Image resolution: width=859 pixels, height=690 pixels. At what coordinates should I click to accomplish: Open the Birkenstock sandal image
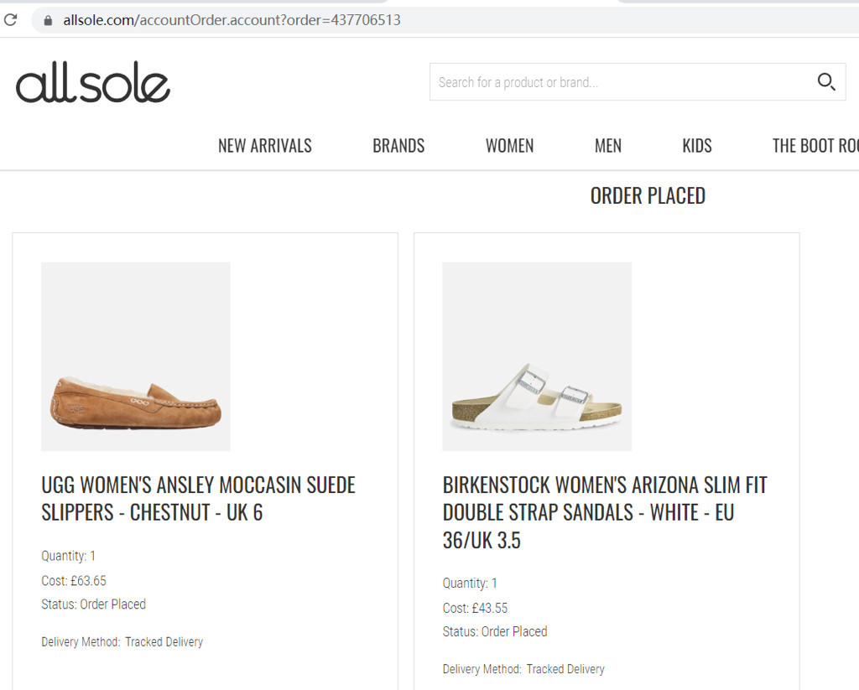537,356
